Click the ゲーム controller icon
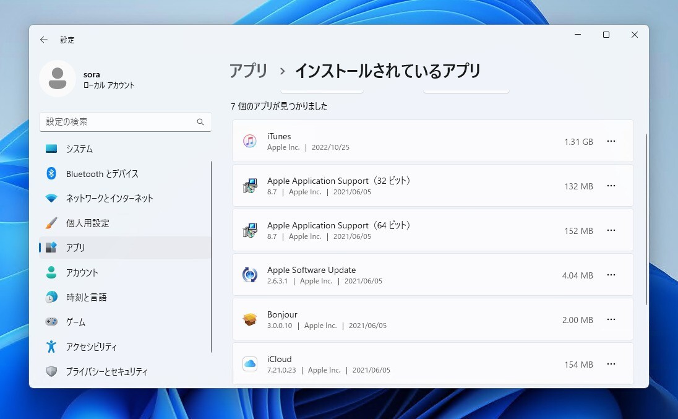 point(51,322)
